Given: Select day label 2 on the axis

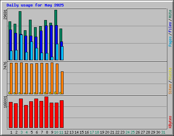Looking at the screenshot, I should pyautogui.click(x=16, y=132).
